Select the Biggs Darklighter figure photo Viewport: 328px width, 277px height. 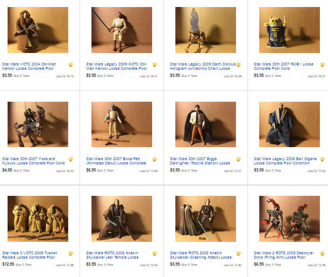coord(206,124)
